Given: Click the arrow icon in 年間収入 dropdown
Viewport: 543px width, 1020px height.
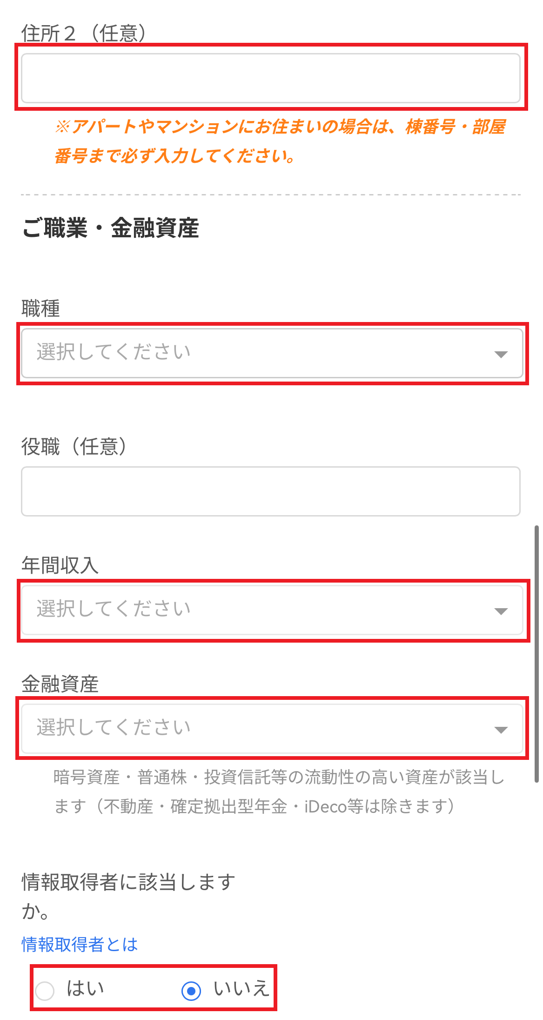Looking at the screenshot, I should tap(501, 611).
